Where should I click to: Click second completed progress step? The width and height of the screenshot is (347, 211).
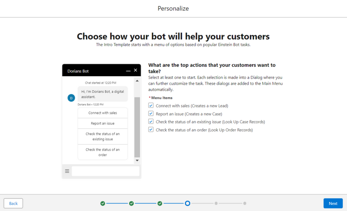[x=131, y=203]
